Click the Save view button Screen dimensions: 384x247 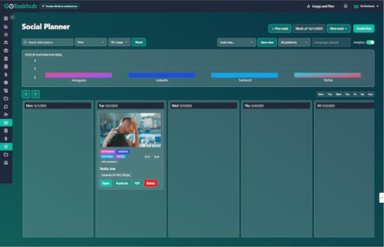(x=267, y=42)
